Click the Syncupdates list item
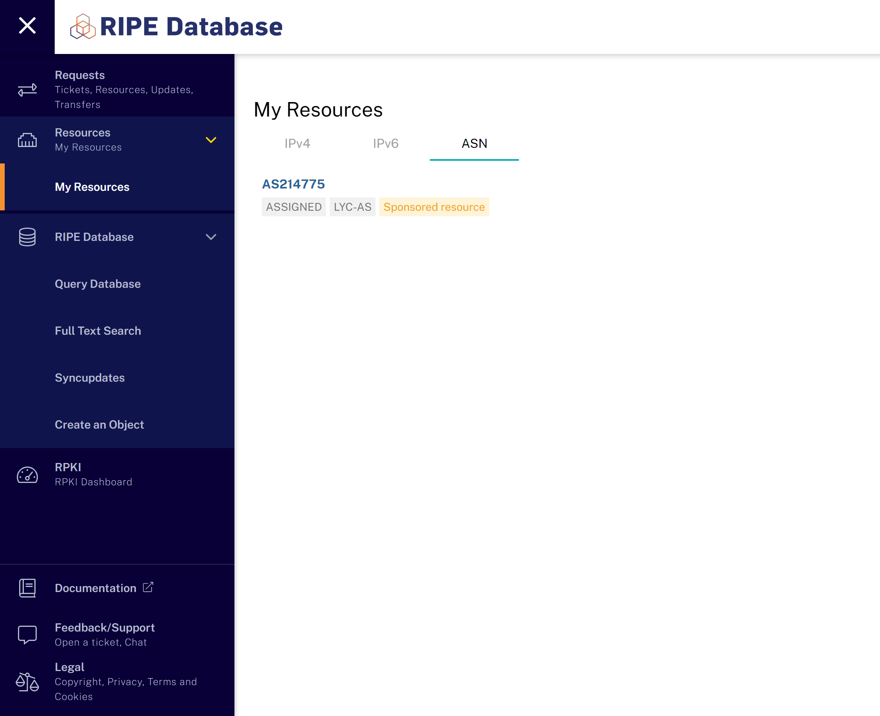880x716 pixels. click(x=89, y=378)
